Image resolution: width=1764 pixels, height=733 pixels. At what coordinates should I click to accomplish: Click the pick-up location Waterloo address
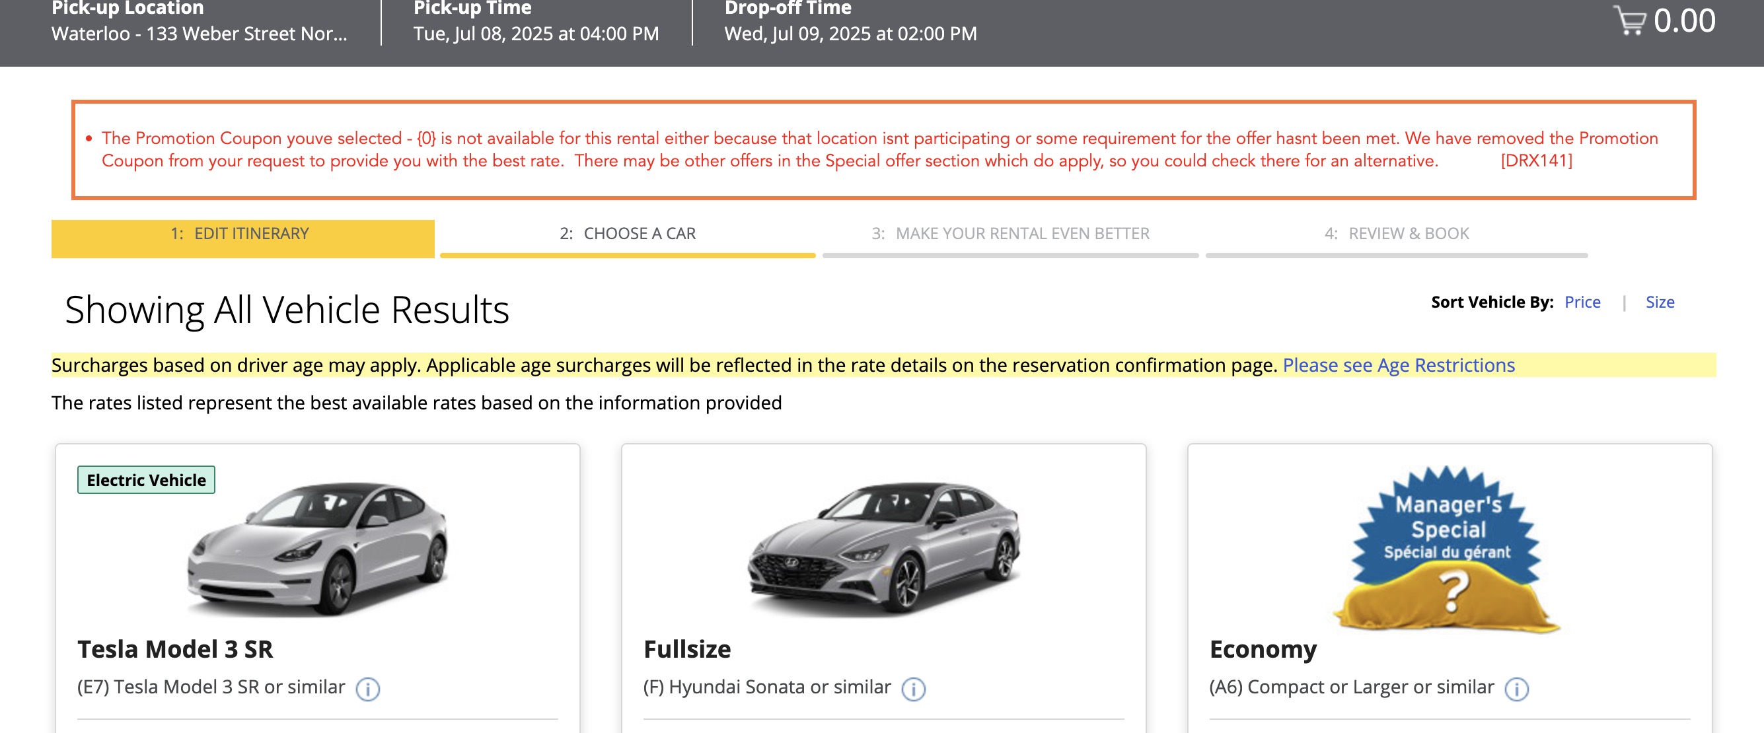point(200,34)
